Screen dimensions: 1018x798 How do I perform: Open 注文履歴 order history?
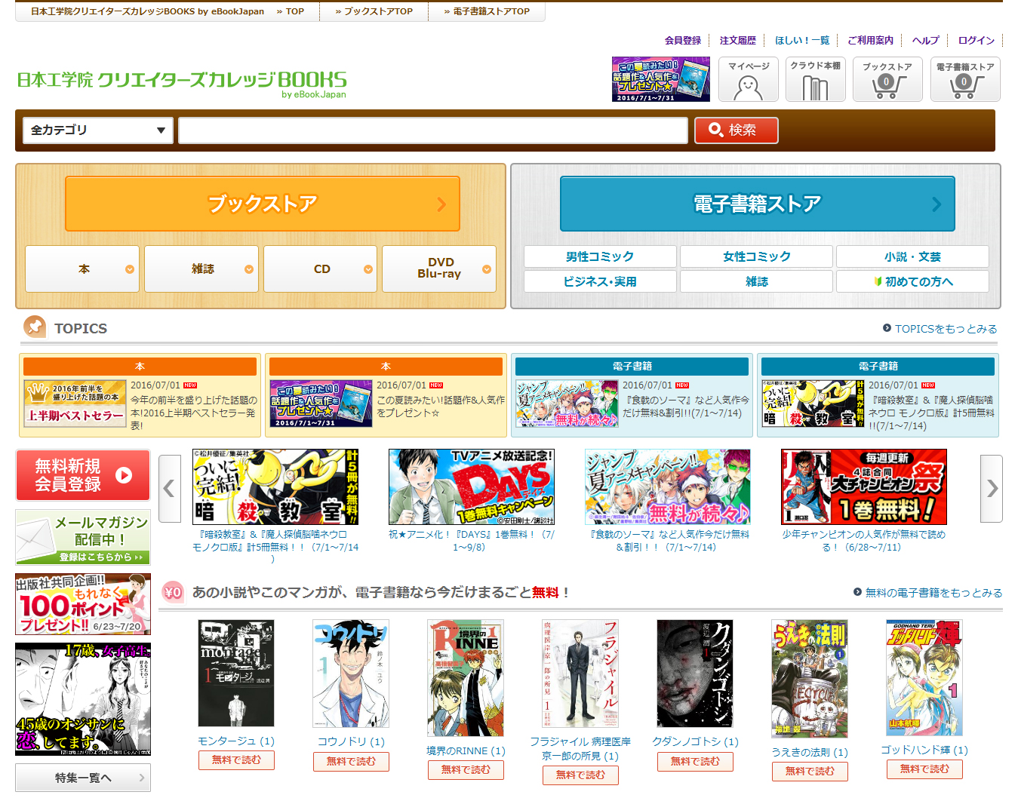point(737,40)
